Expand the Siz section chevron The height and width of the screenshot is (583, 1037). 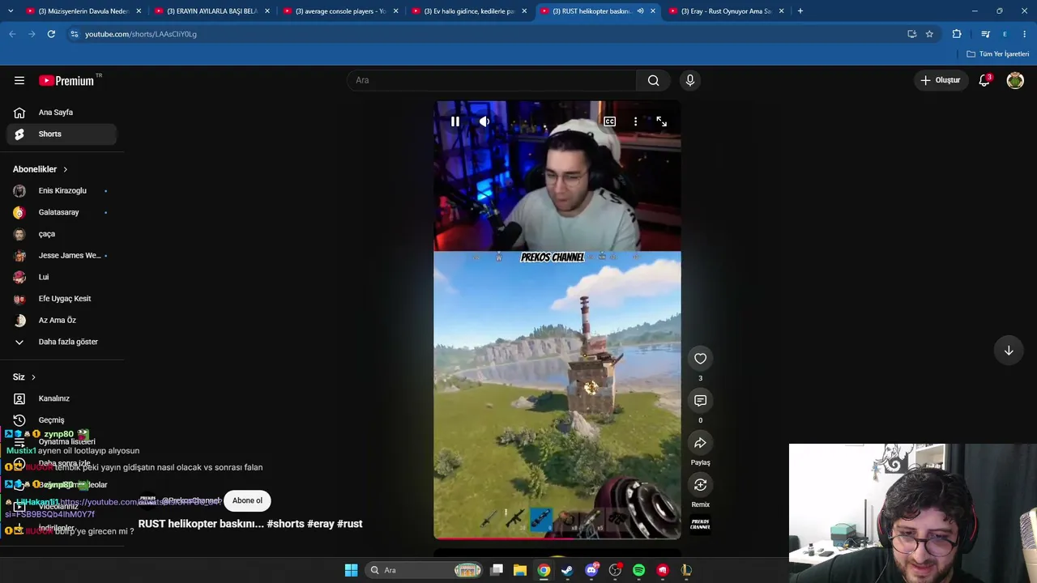33,377
